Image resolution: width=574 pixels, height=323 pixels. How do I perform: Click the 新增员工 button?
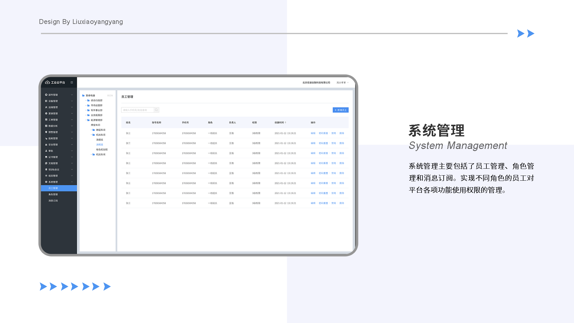[341, 110]
